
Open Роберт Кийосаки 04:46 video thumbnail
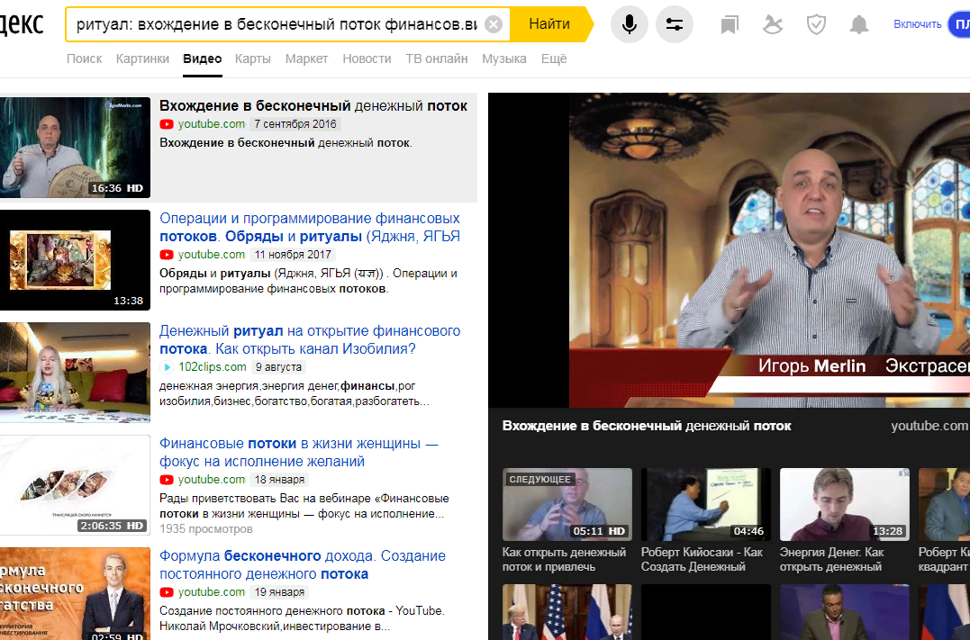706,505
